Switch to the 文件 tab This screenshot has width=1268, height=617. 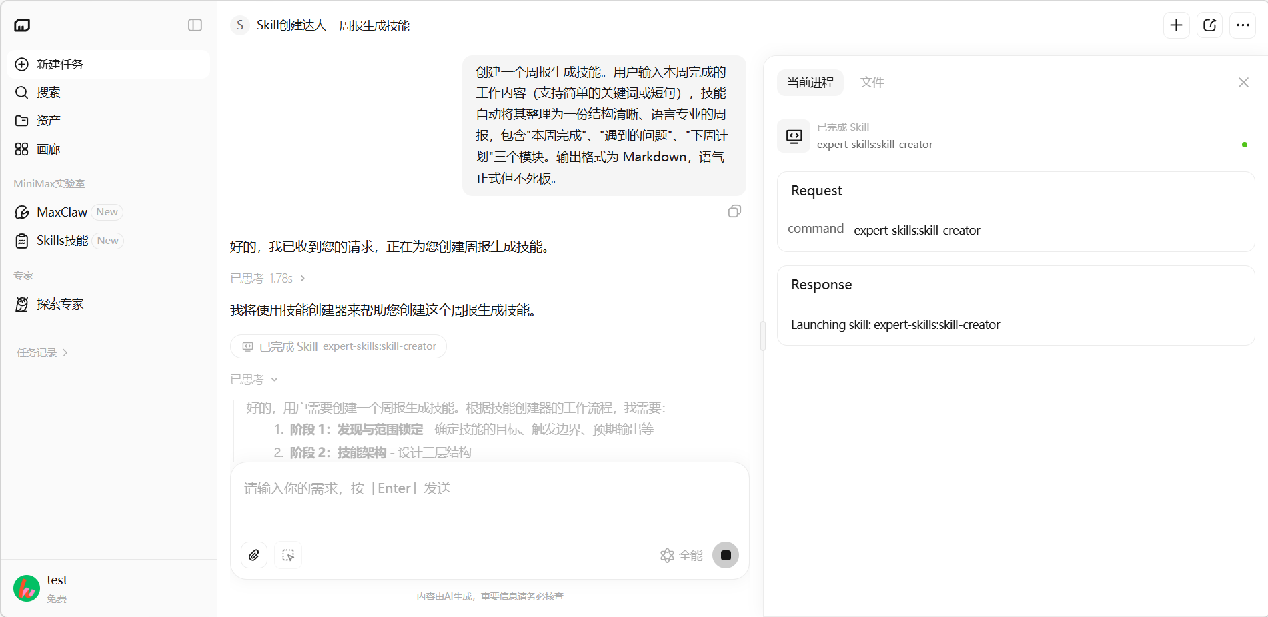tap(872, 83)
